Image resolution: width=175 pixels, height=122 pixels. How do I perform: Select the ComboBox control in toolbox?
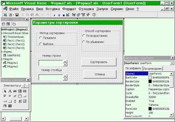[x=20, y=91]
